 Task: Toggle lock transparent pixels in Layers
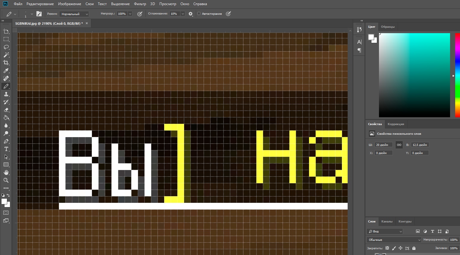click(387, 248)
